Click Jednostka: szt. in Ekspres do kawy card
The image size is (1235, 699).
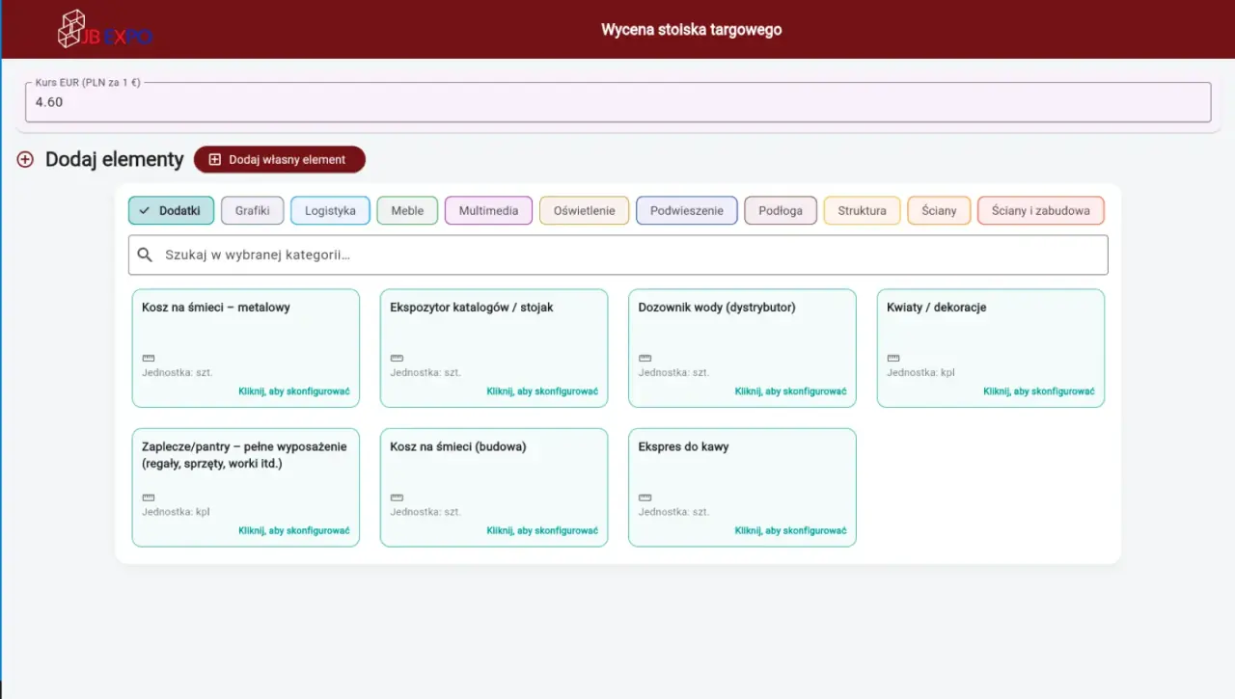[673, 512]
